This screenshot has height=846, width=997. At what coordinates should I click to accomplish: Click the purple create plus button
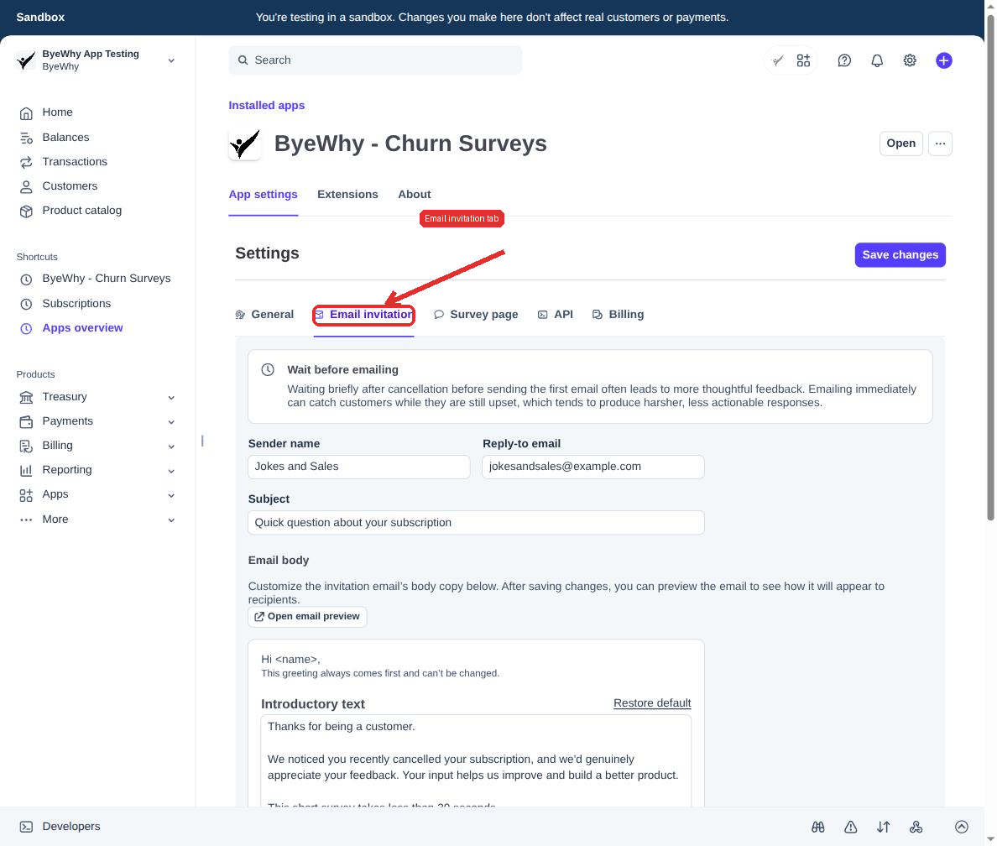pos(943,60)
